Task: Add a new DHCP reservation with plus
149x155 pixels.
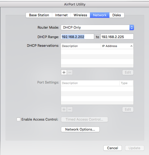Action: point(64,72)
